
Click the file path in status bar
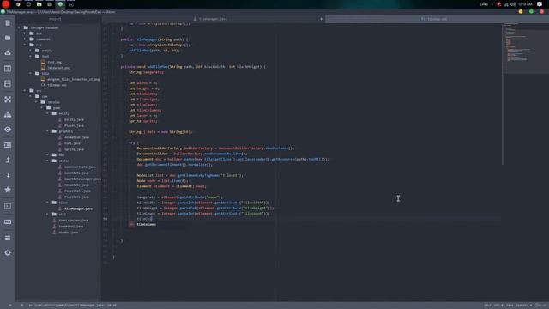pyautogui.click(x=66, y=306)
